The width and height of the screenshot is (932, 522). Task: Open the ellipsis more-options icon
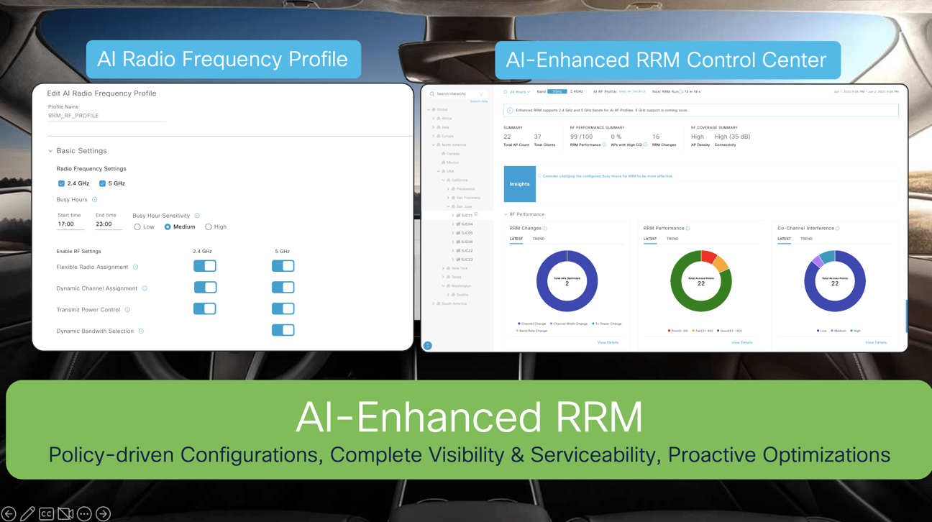point(83,513)
